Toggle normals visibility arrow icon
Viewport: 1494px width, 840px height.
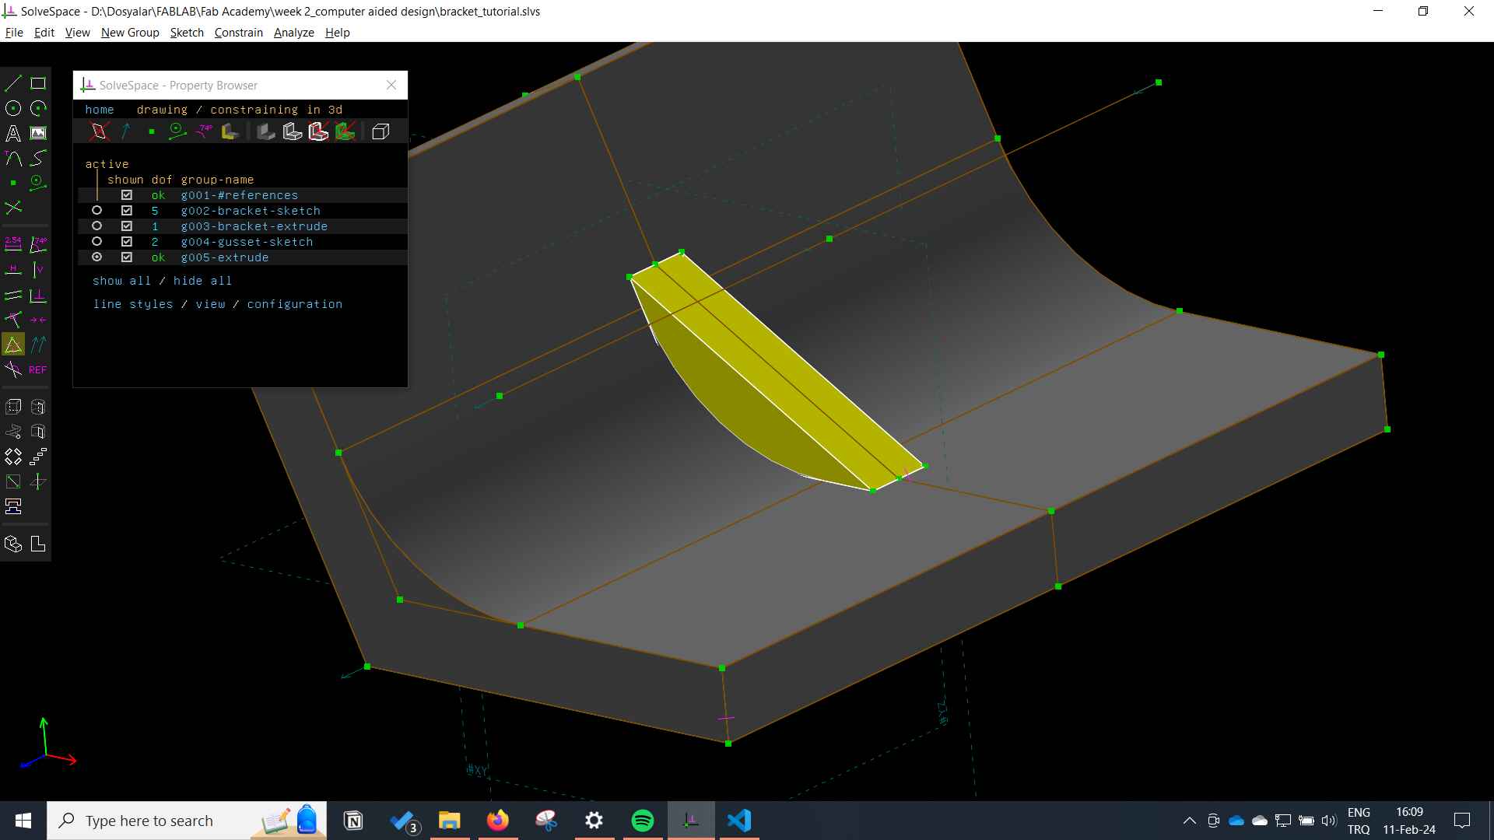point(125,131)
